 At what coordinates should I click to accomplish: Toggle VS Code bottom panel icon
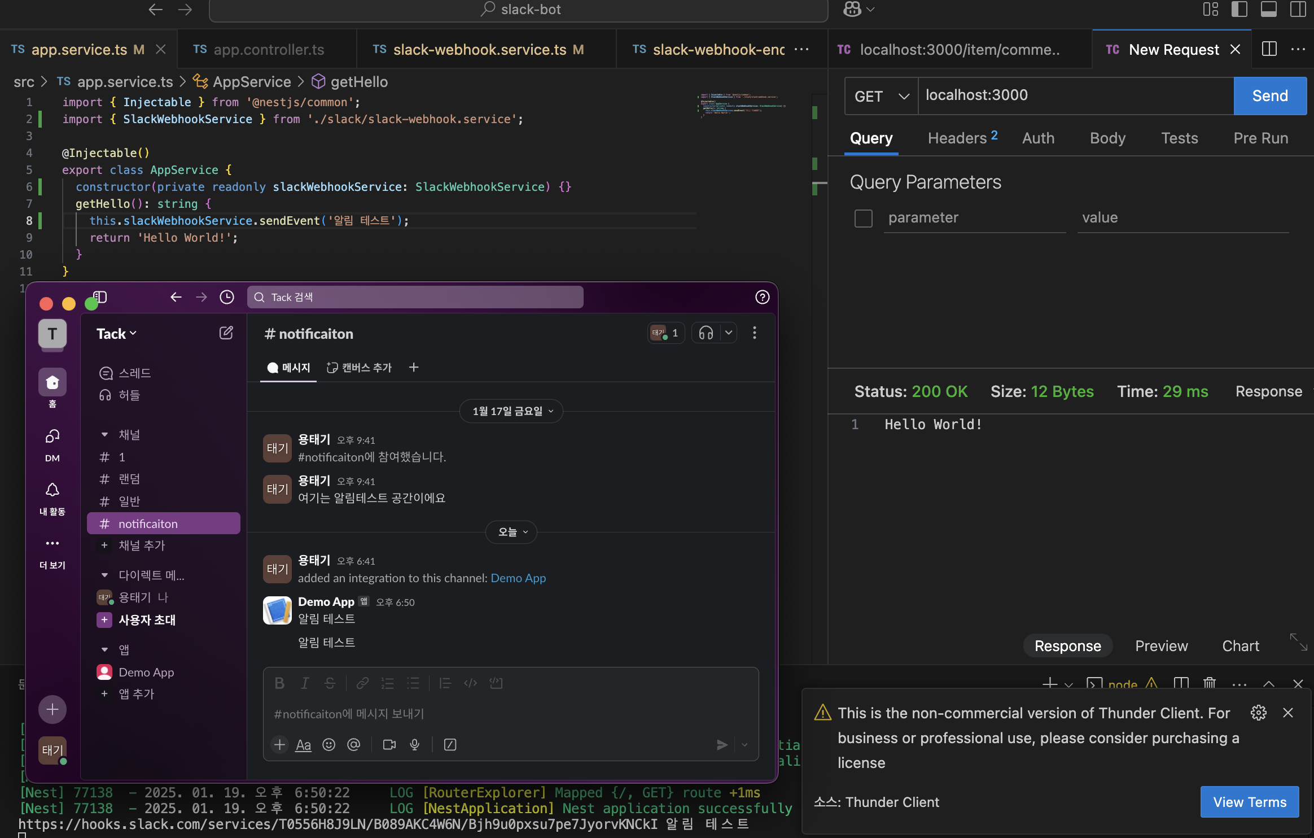point(1269,9)
